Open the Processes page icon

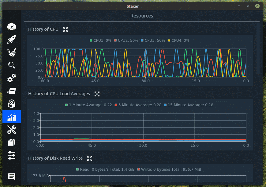point(12,91)
